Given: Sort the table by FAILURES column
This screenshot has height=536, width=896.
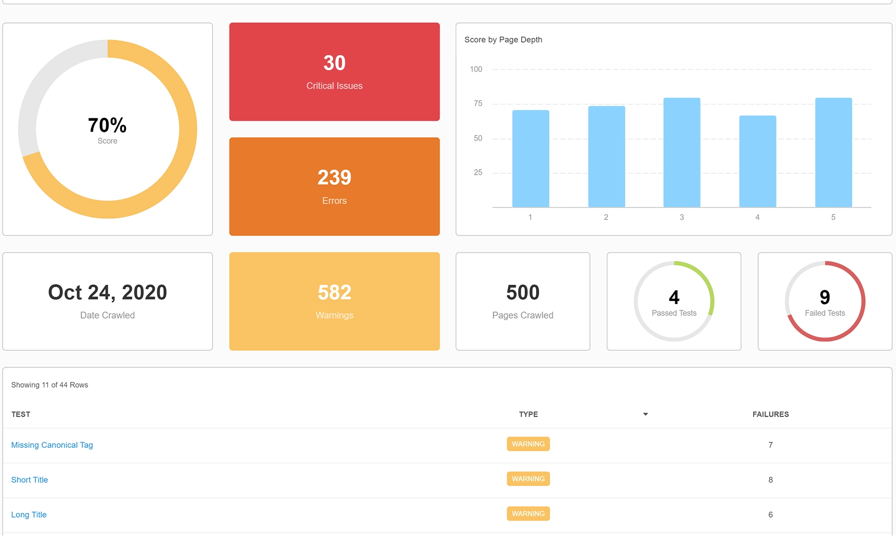Looking at the screenshot, I should pyautogui.click(x=770, y=414).
